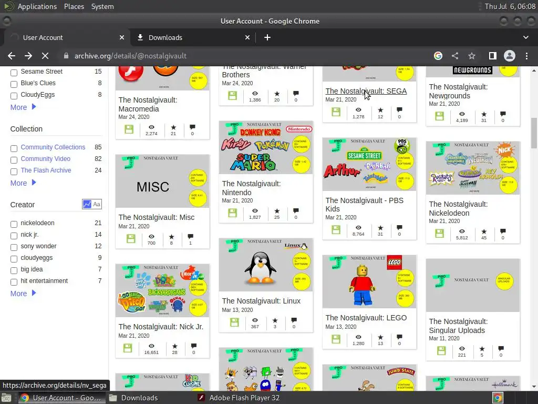Click the forward navigation arrow
538x404 pixels.
(x=28, y=56)
